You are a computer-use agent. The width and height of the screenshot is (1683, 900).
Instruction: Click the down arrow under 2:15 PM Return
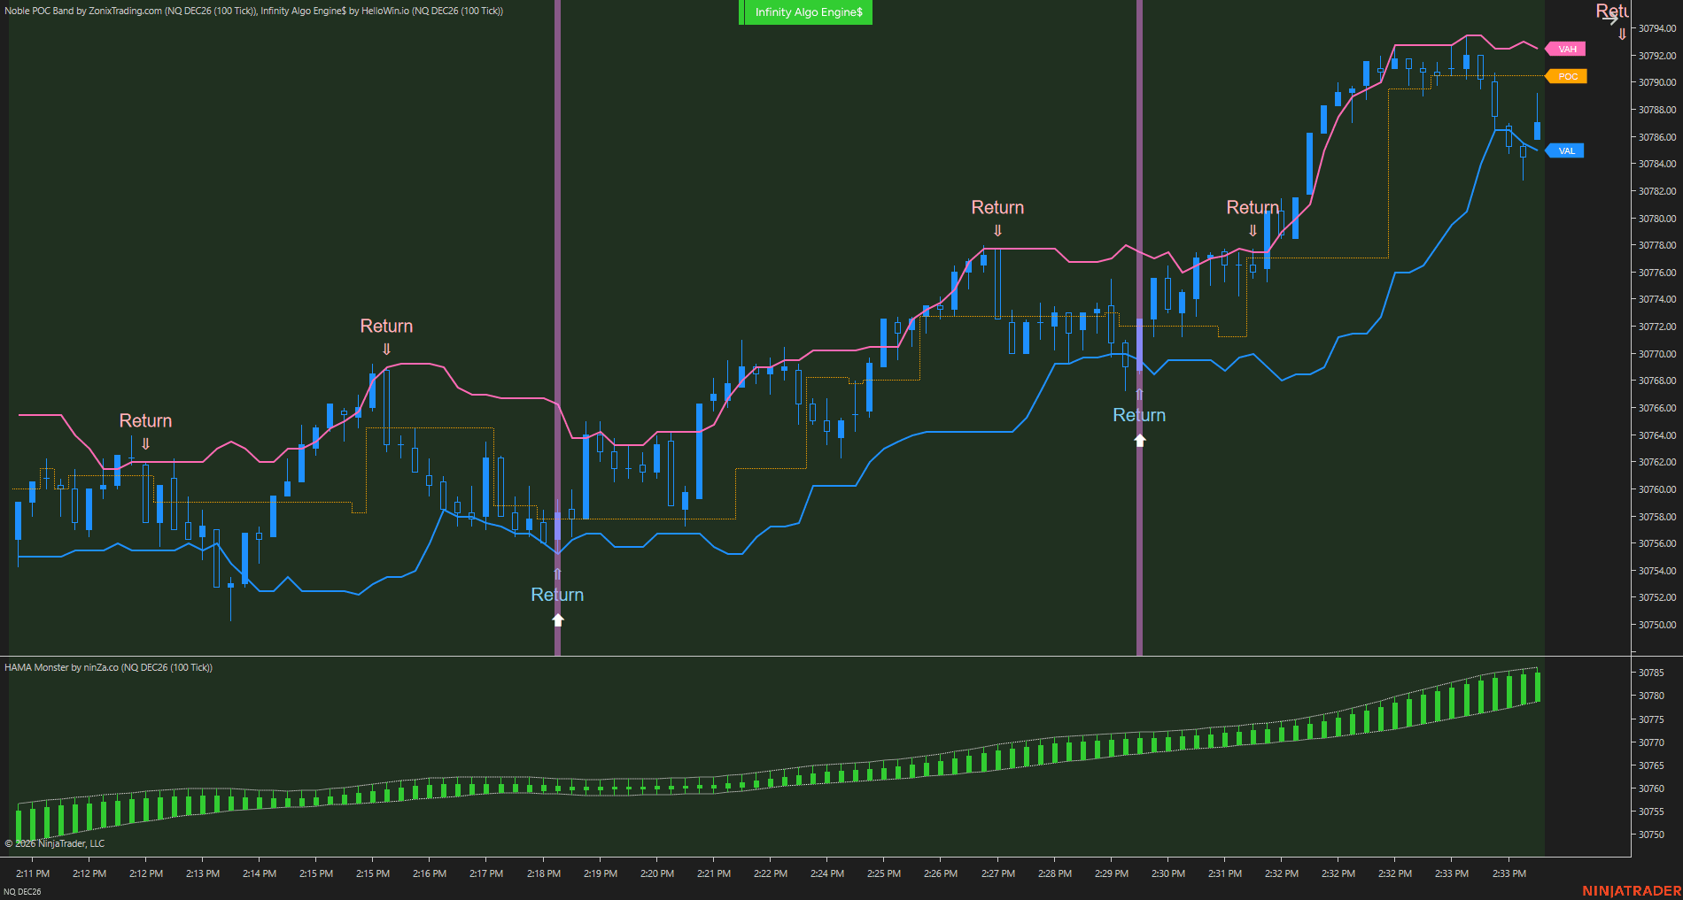386,349
